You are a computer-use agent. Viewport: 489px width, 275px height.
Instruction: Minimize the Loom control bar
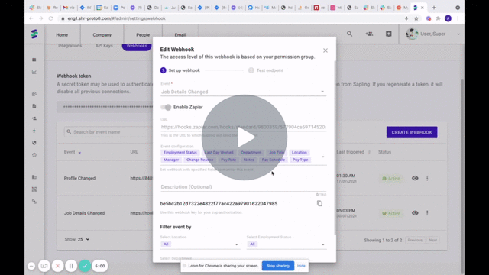(31, 266)
